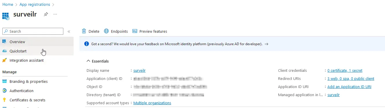Open Preview features icon

click(135, 31)
